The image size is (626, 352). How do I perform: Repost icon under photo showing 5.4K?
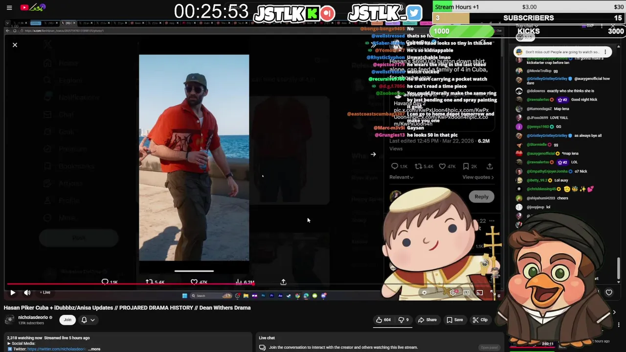click(150, 282)
